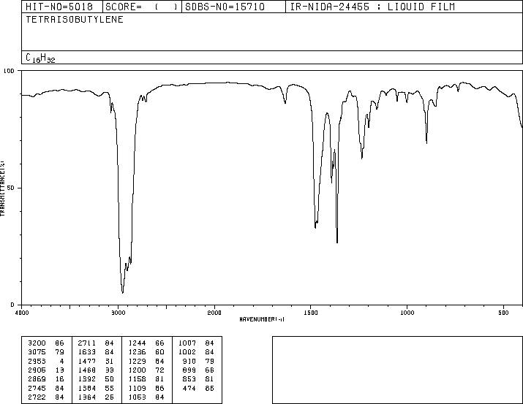Select peak table entry 2722
The height and width of the screenshot is (404, 523).
point(37,397)
